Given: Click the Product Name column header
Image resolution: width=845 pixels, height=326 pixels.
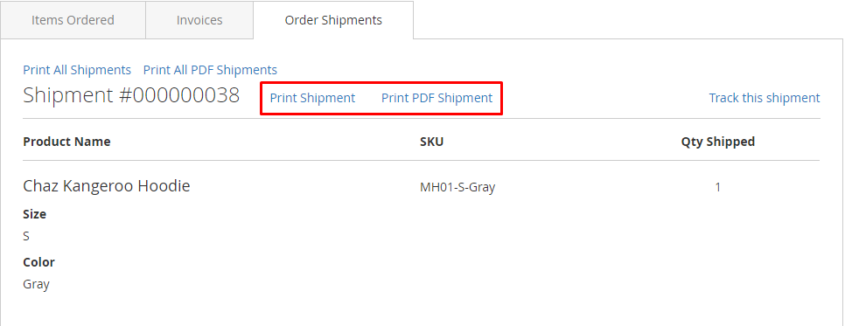Looking at the screenshot, I should coord(66,142).
